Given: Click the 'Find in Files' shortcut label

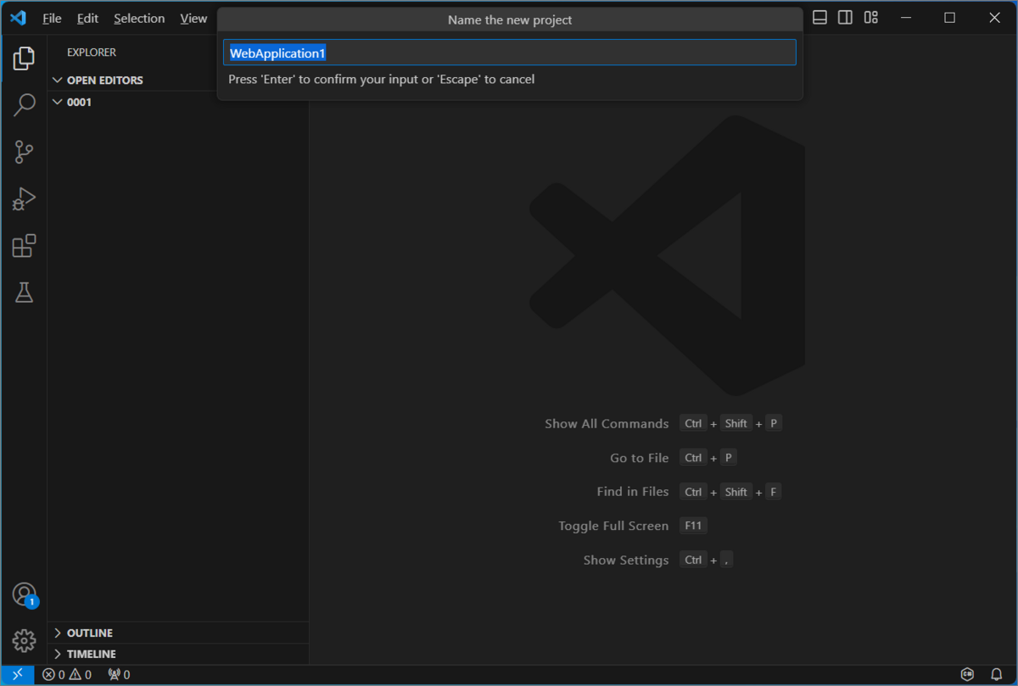Looking at the screenshot, I should tap(633, 492).
